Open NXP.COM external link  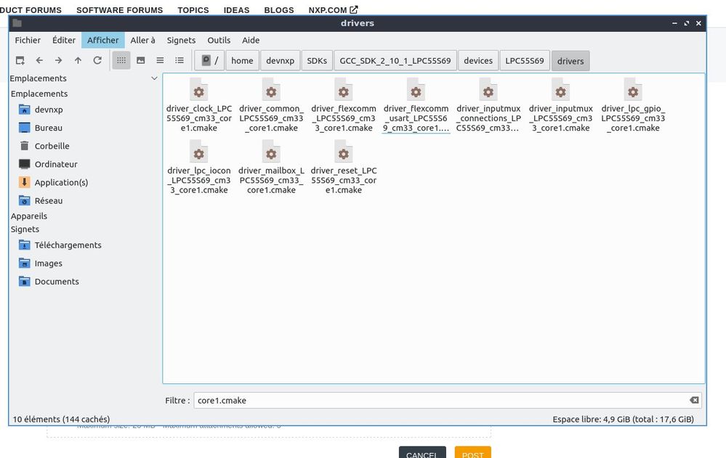coord(333,9)
